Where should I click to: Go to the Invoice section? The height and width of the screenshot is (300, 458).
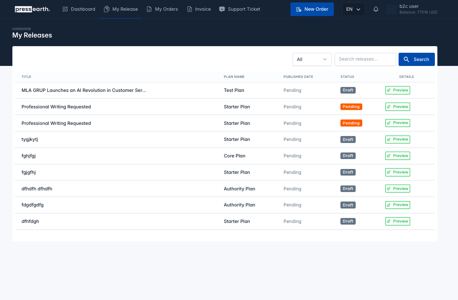click(x=199, y=9)
